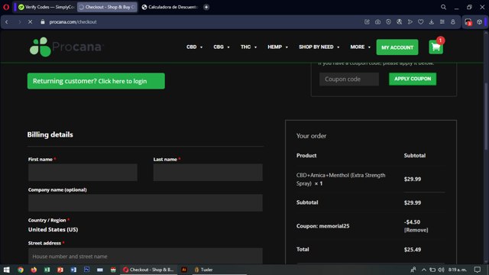Open the Windows notification center icon
The width and height of the screenshot is (489, 275).
click(478, 270)
